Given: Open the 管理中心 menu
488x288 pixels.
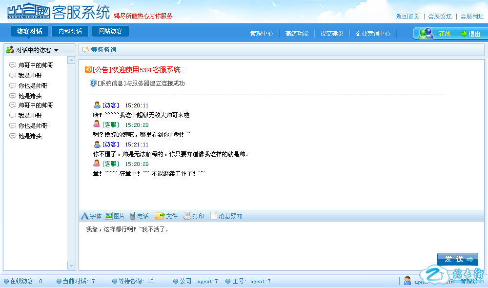Looking at the screenshot, I should pos(262,34).
